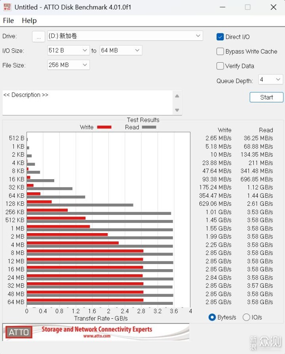
Task: Click the Write column header
Action: [x=224, y=130]
